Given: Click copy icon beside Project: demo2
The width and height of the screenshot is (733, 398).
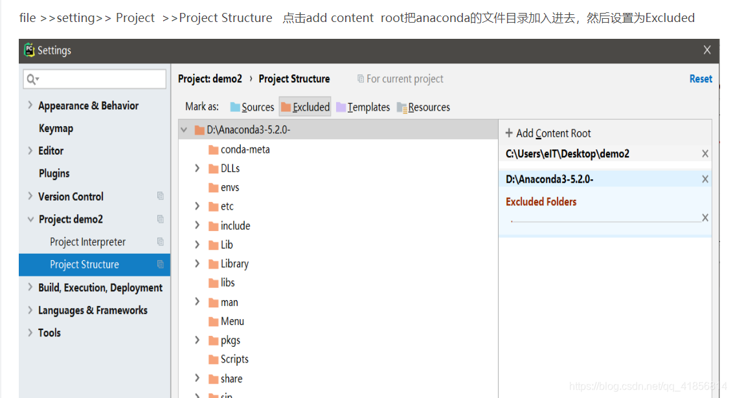Looking at the screenshot, I should 161,219.
